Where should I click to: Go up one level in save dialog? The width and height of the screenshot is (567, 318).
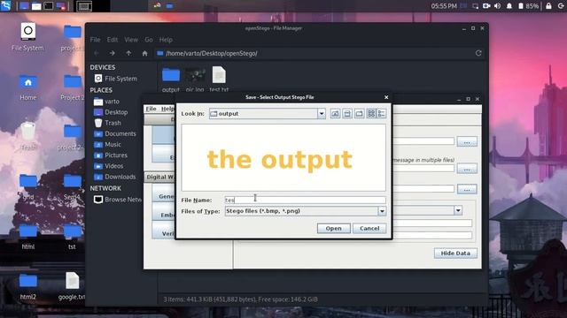pyautogui.click(x=335, y=114)
